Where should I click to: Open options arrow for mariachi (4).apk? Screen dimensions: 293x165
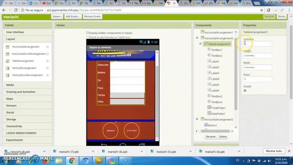click(239, 151)
